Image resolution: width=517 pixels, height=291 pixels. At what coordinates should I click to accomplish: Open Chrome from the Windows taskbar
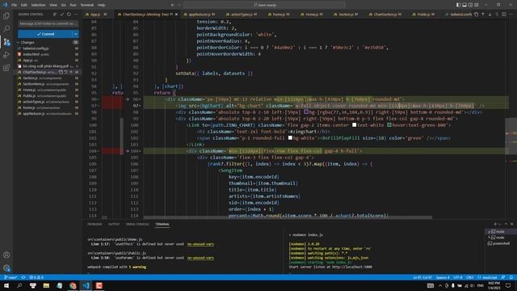[73, 285]
